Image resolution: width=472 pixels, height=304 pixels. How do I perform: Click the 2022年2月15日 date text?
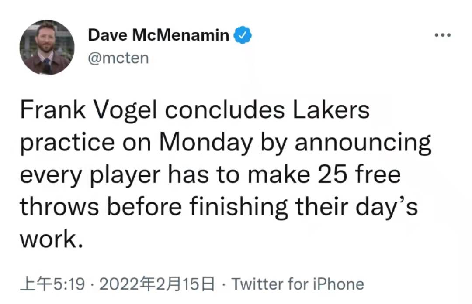(x=157, y=284)
